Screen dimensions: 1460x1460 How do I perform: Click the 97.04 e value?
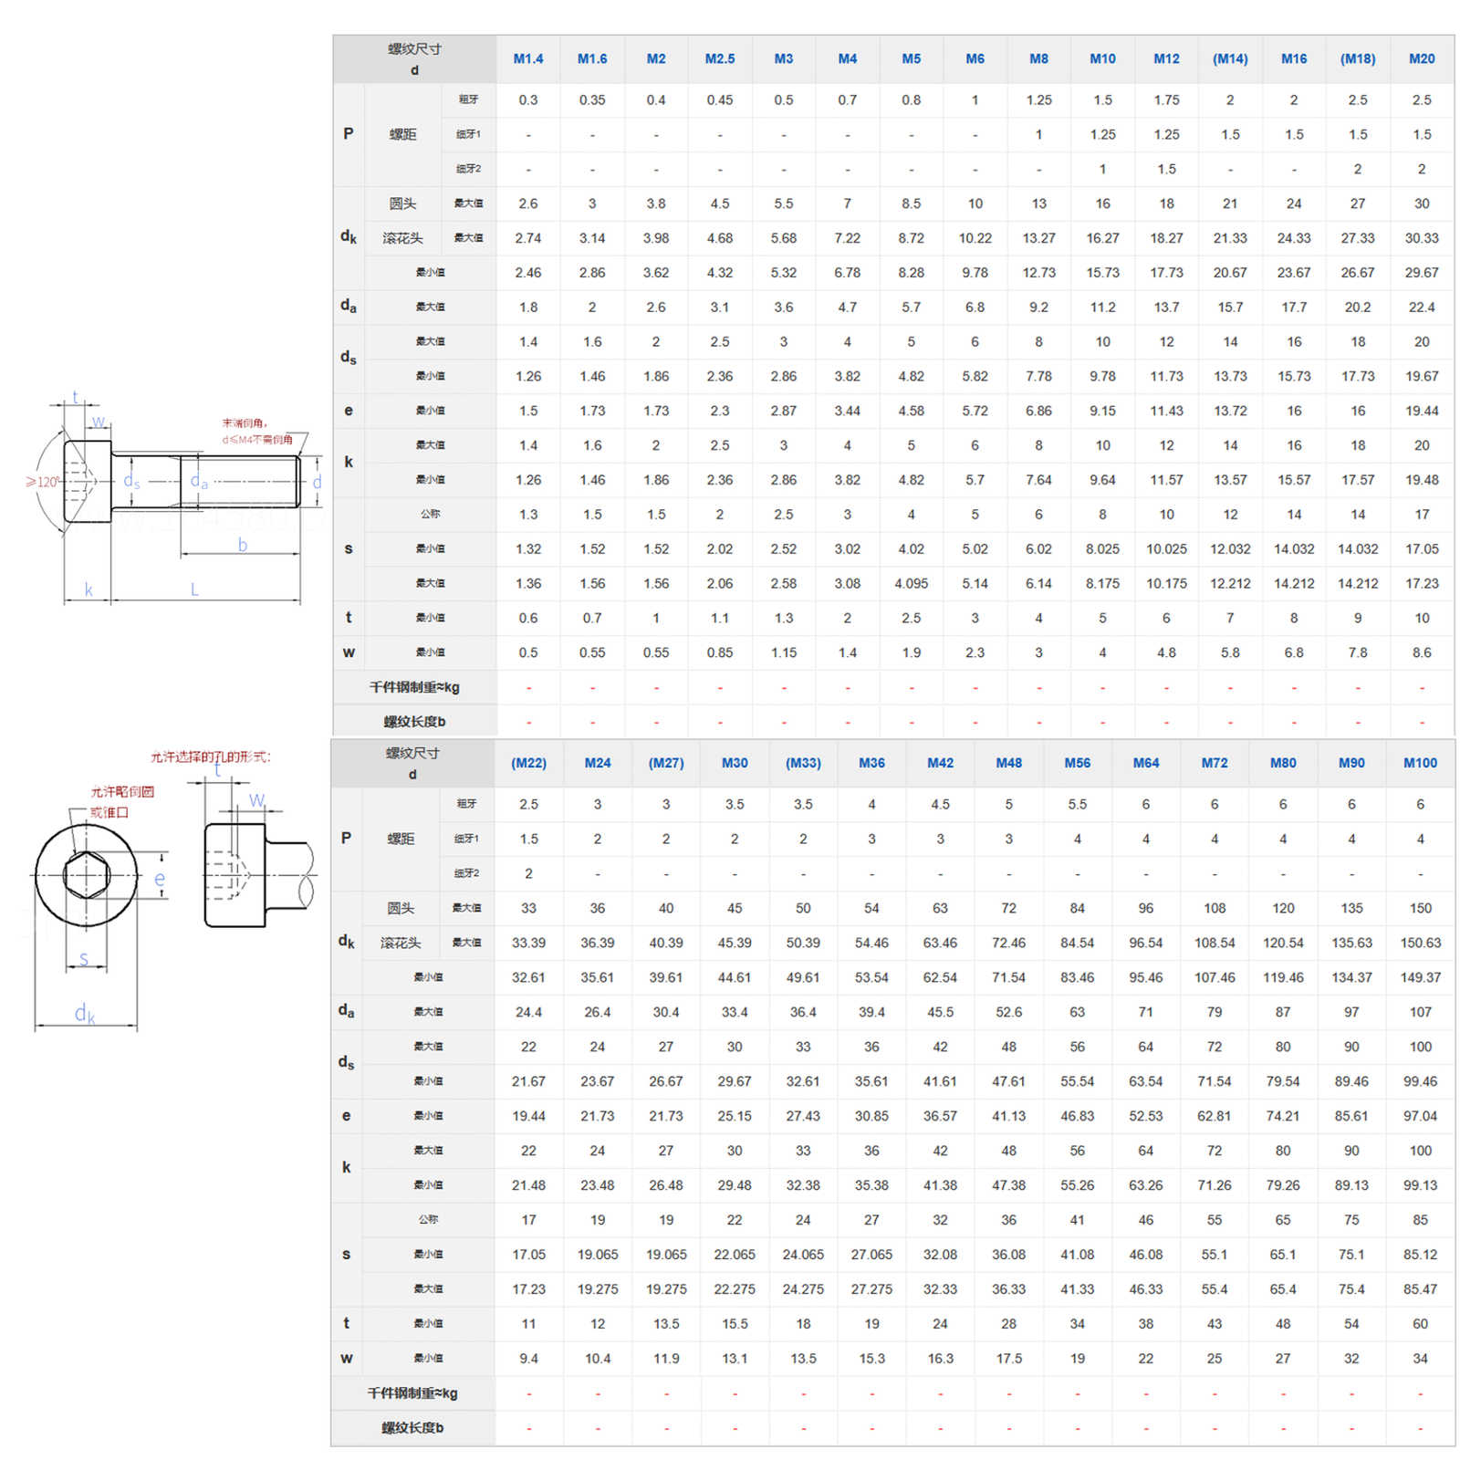tap(1420, 1116)
